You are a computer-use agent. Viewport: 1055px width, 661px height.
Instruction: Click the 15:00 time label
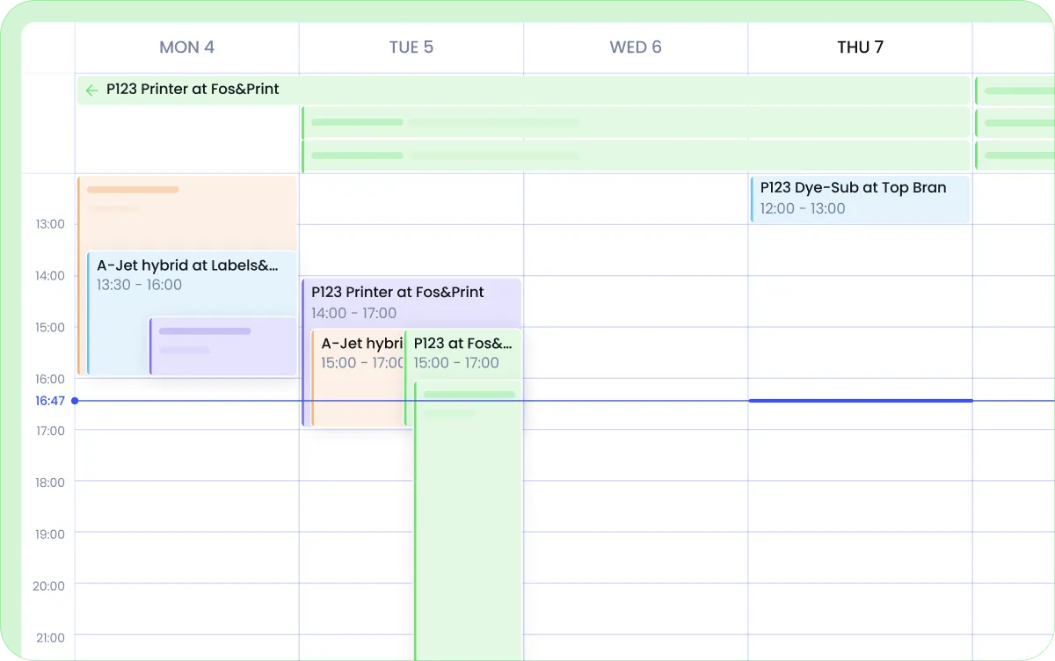pyautogui.click(x=50, y=328)
